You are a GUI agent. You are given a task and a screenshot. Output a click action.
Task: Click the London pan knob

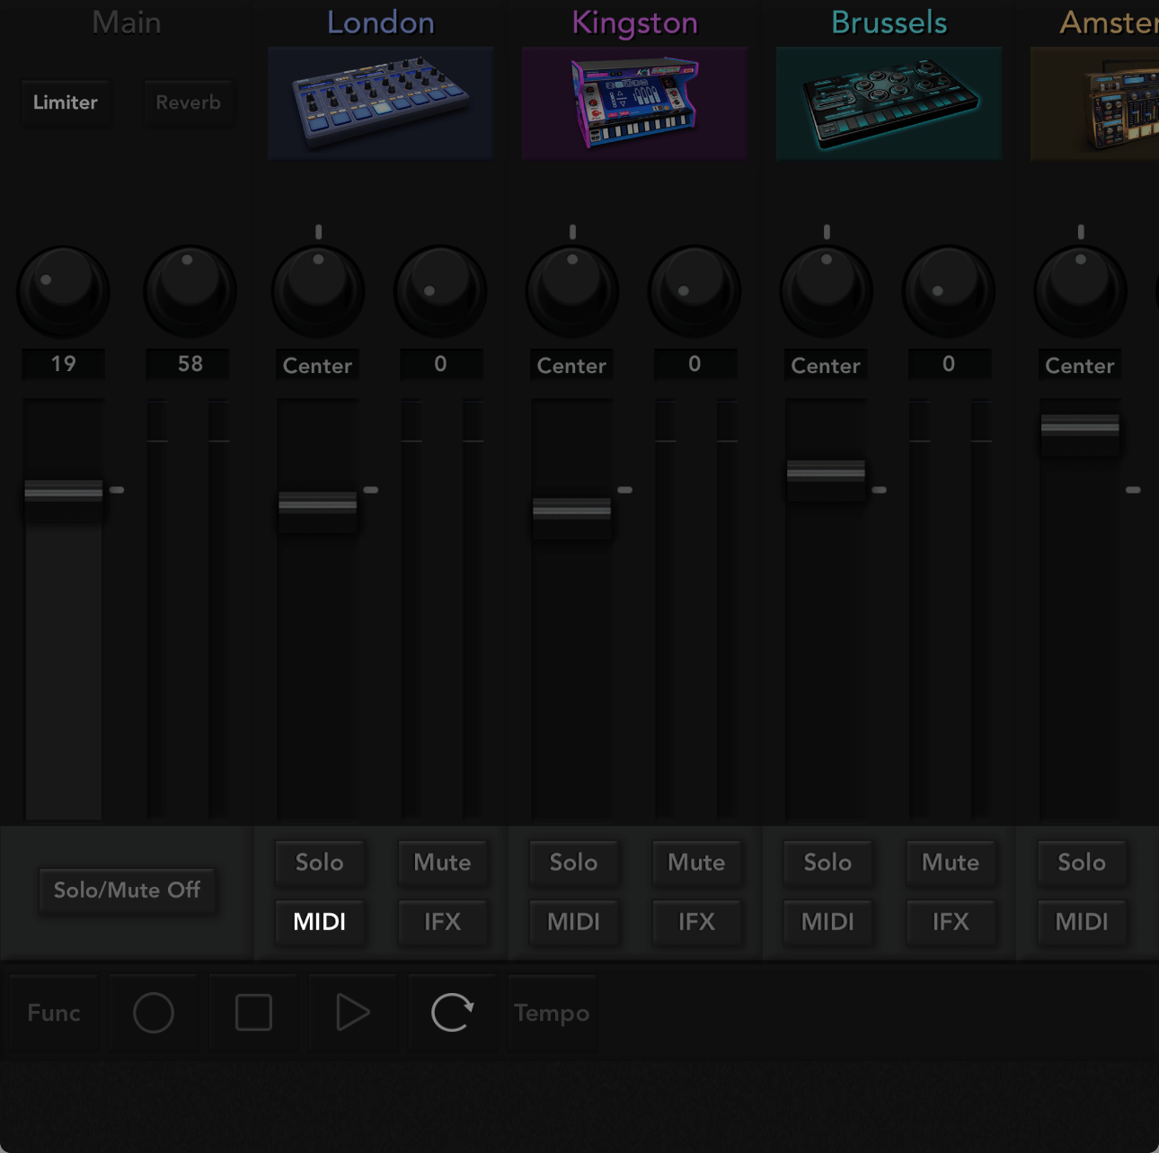(318, 291)
